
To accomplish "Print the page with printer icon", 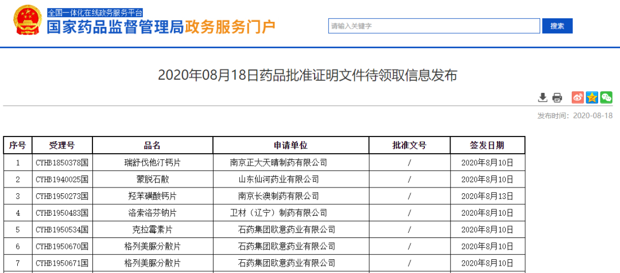I will click(x=557, y=97).
